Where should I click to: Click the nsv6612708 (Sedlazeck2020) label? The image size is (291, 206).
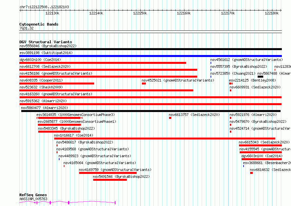point(45,66)
